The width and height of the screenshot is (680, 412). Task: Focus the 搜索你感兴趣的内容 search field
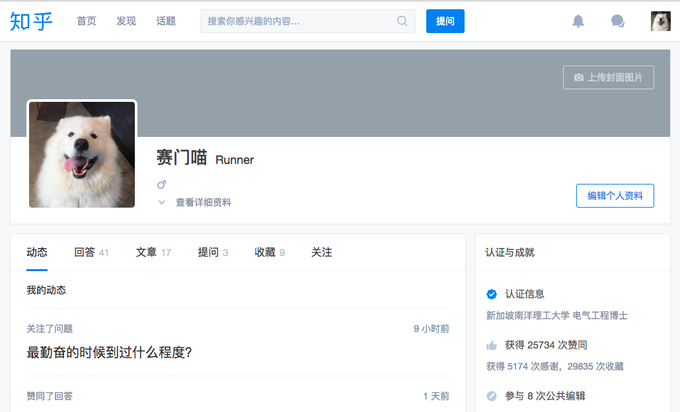tap(307, 21)
